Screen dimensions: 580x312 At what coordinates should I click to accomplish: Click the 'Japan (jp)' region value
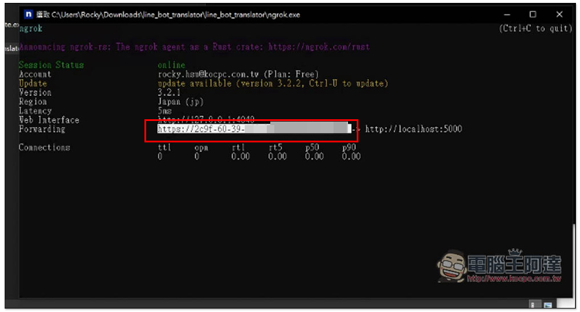[180, 102]
